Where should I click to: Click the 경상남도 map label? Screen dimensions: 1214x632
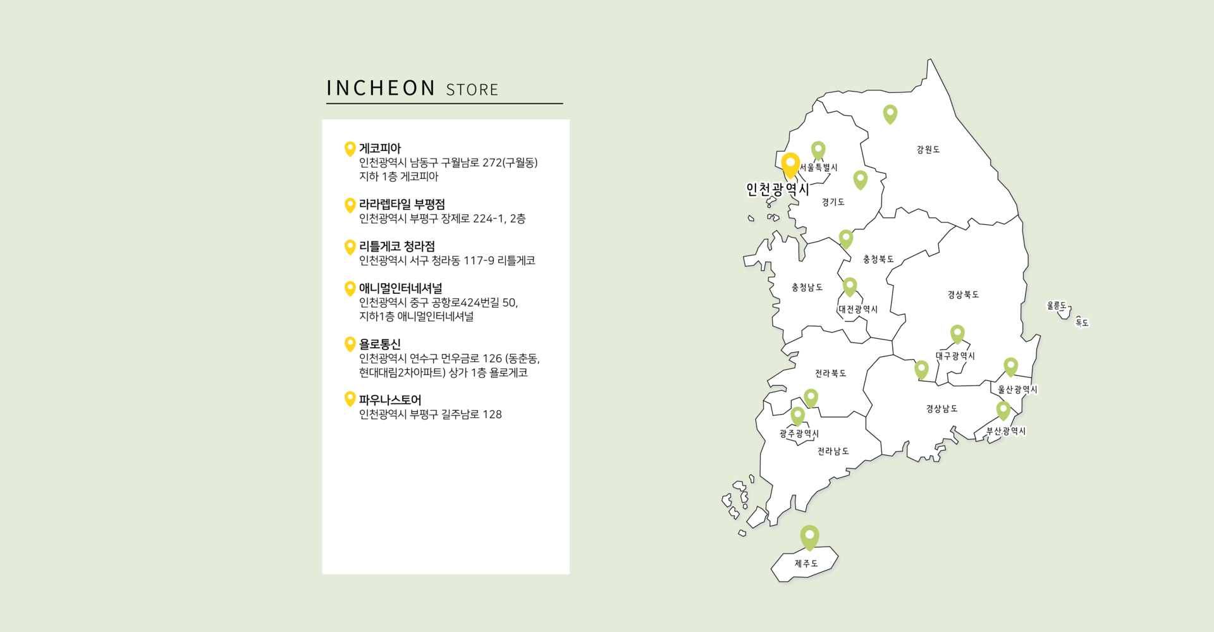941,409
